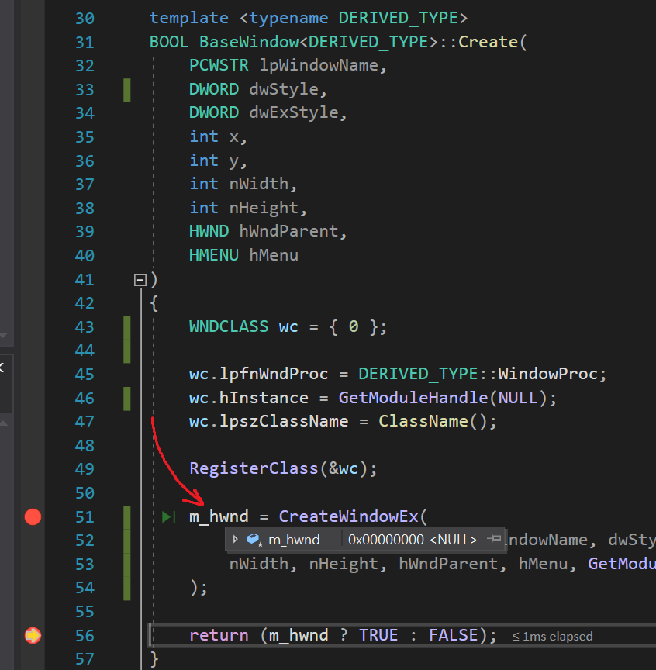Click the current-statement arrow breakpoint on line 56
The image size is (656, 670).
click(x=33, y=635)
